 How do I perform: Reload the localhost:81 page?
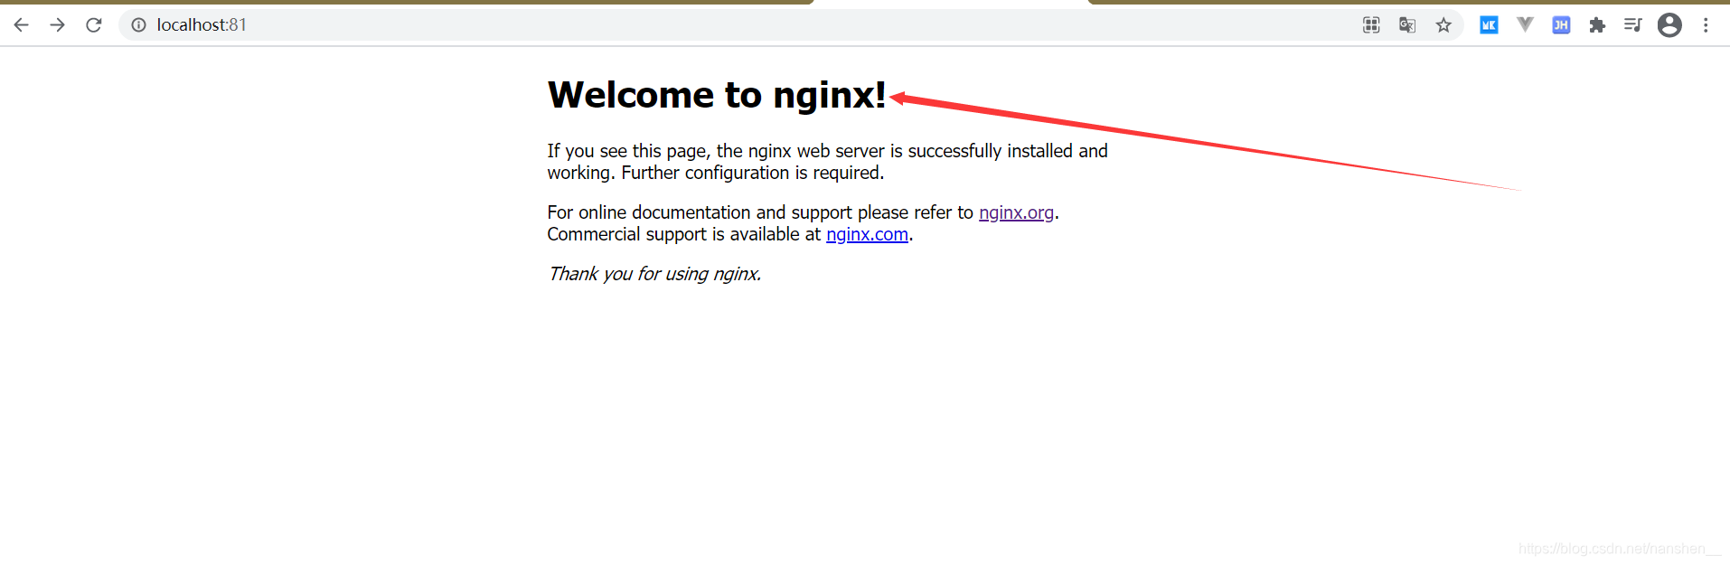[94, 25]
